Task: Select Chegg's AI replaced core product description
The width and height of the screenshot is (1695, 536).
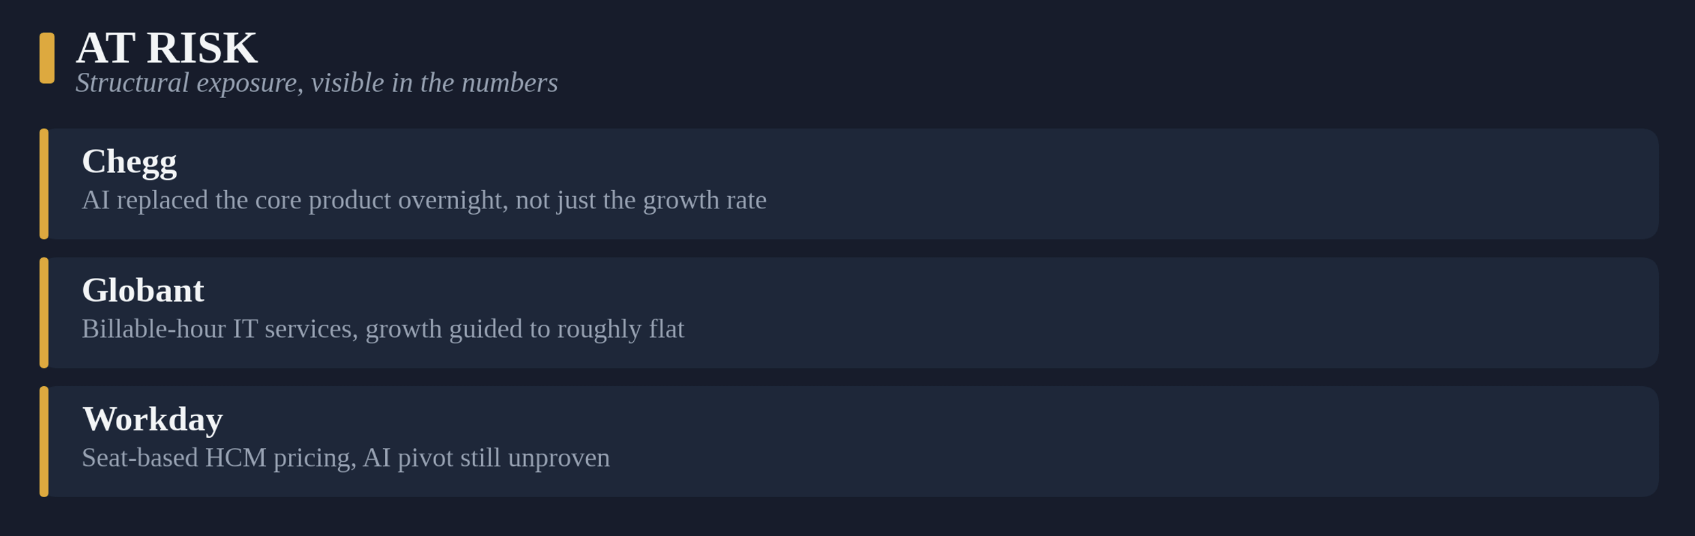Action: (x=424, y=200)
